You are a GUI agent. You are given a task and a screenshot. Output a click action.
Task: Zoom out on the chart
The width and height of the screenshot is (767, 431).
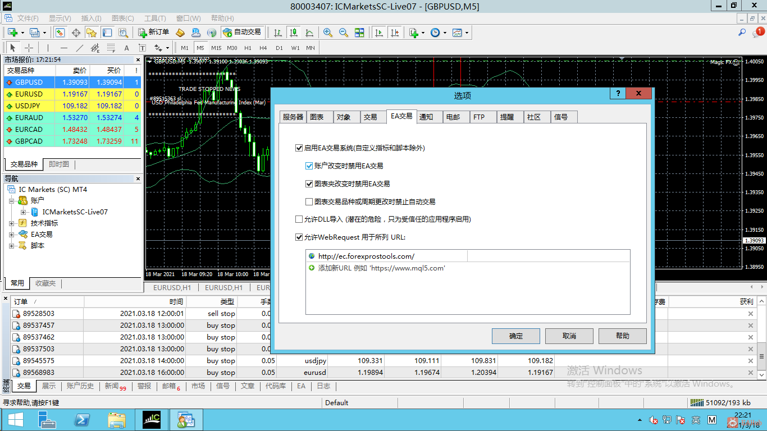point(344,33)
